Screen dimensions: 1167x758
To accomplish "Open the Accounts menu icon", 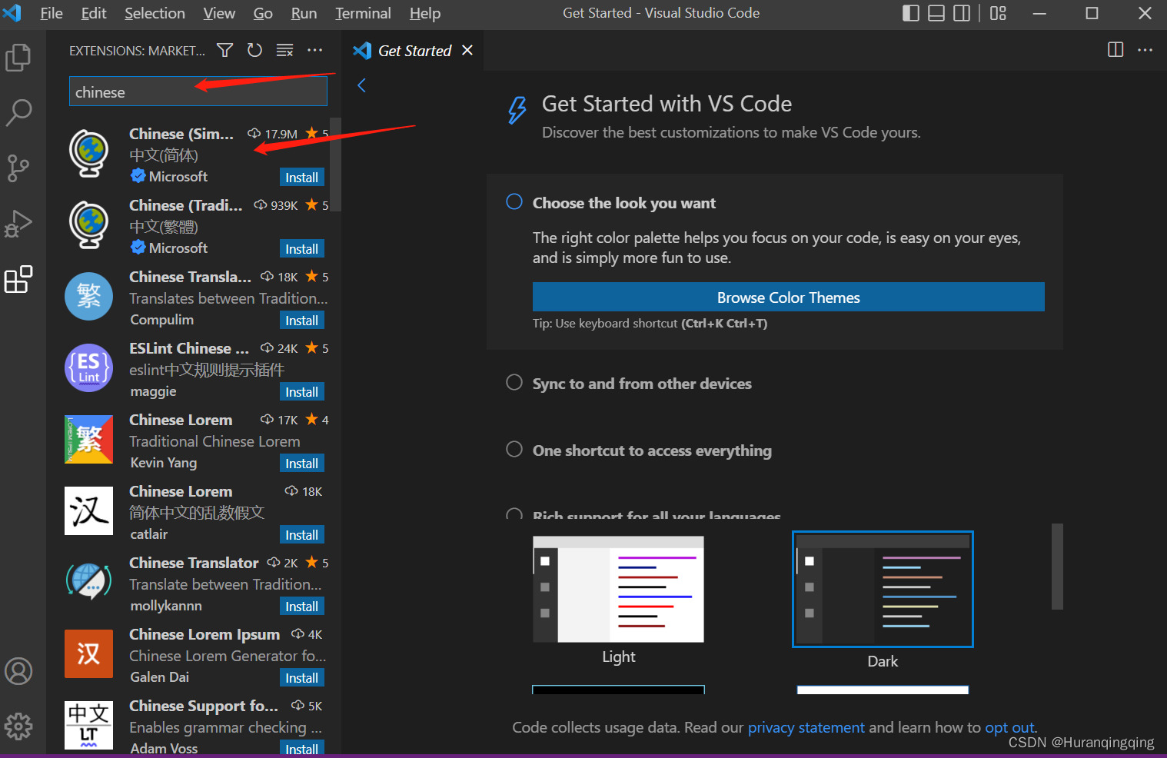I will click(18, 671).
